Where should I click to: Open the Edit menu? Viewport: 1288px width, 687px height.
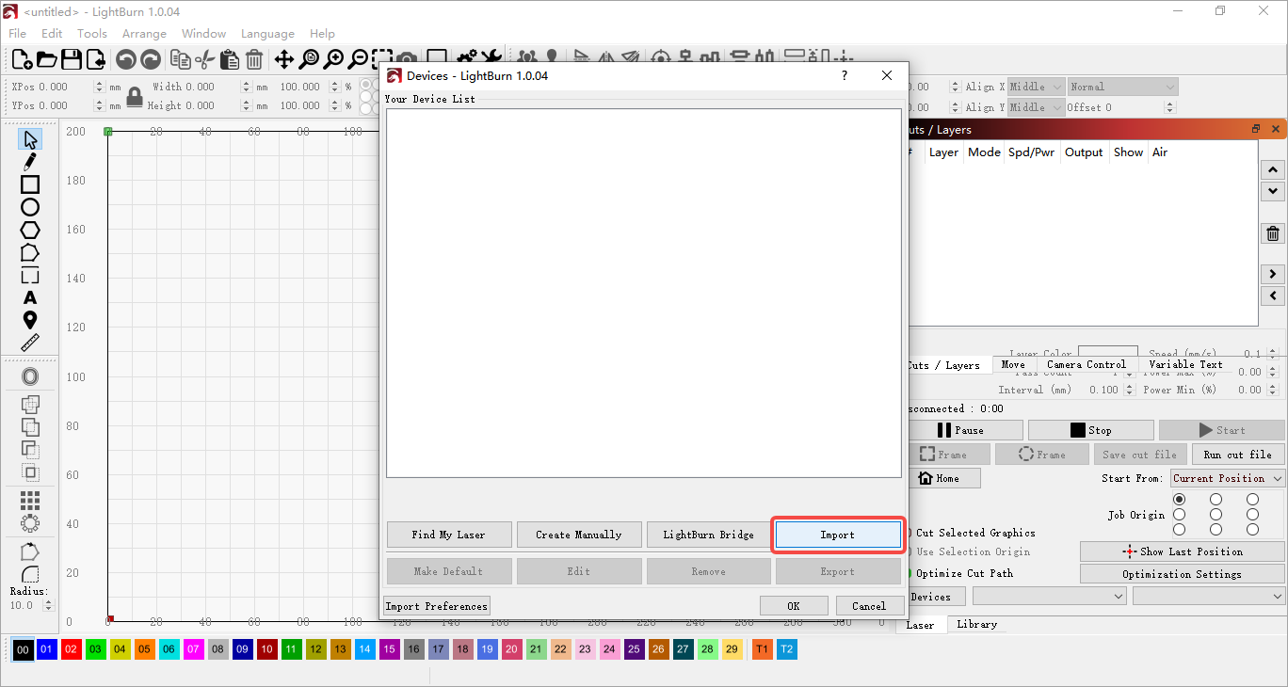[x=52, y=33]
